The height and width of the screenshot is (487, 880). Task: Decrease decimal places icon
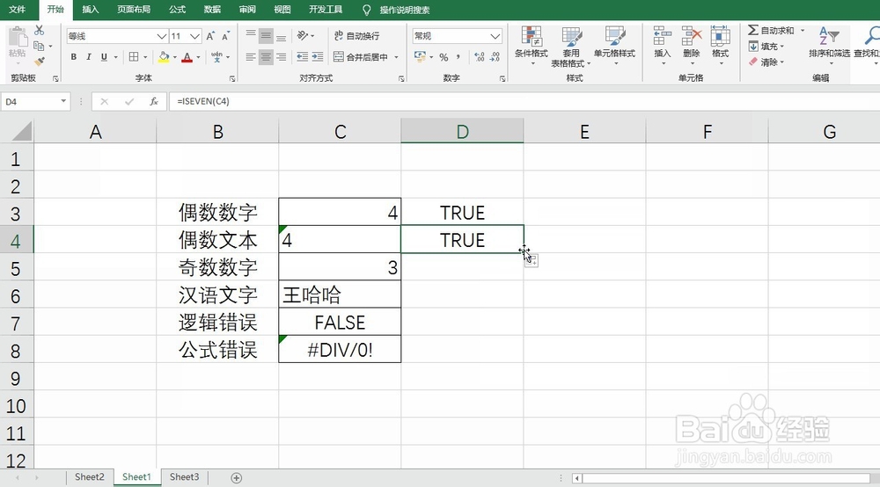pos(495,57)
